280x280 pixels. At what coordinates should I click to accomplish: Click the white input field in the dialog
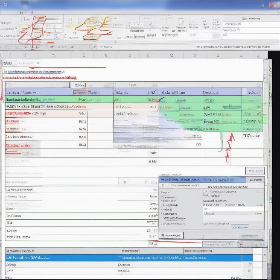(x=233, y=209)
